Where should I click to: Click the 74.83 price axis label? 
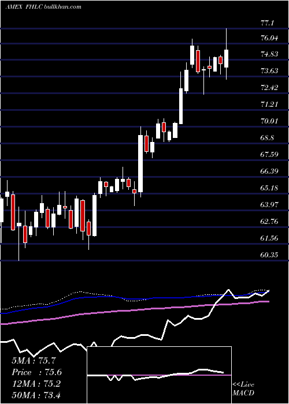269,54
